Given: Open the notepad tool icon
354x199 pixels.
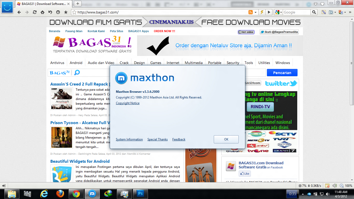Looking at the screenshot, I should tap(323, 12).
